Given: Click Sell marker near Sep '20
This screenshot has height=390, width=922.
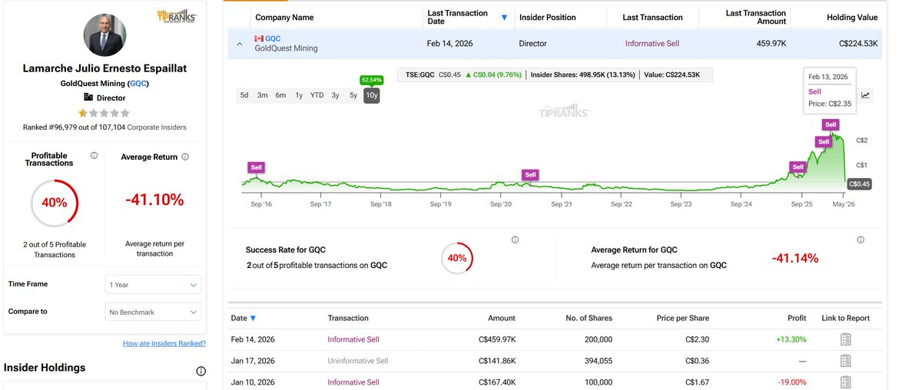Looking at the screenshot, I should (x=530, y=174).
